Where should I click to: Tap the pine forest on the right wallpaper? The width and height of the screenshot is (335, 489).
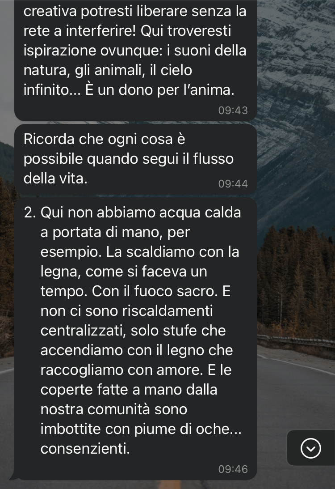pyautogui.click(x=296, y=281)
